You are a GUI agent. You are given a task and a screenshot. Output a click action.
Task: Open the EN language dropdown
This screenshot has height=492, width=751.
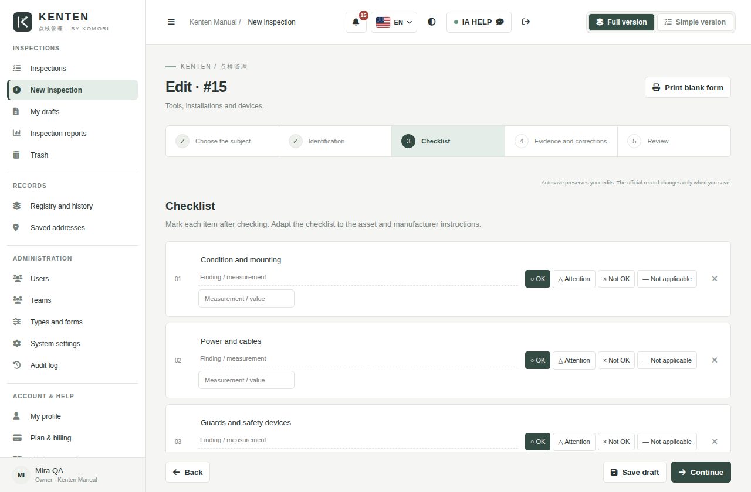(394, 22)
